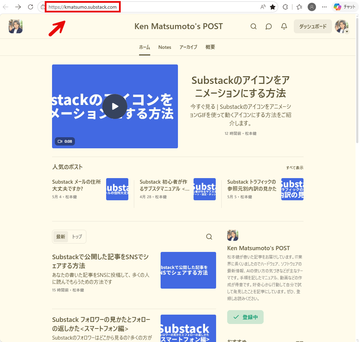Click publication logo avatar in header

point(16,26)
